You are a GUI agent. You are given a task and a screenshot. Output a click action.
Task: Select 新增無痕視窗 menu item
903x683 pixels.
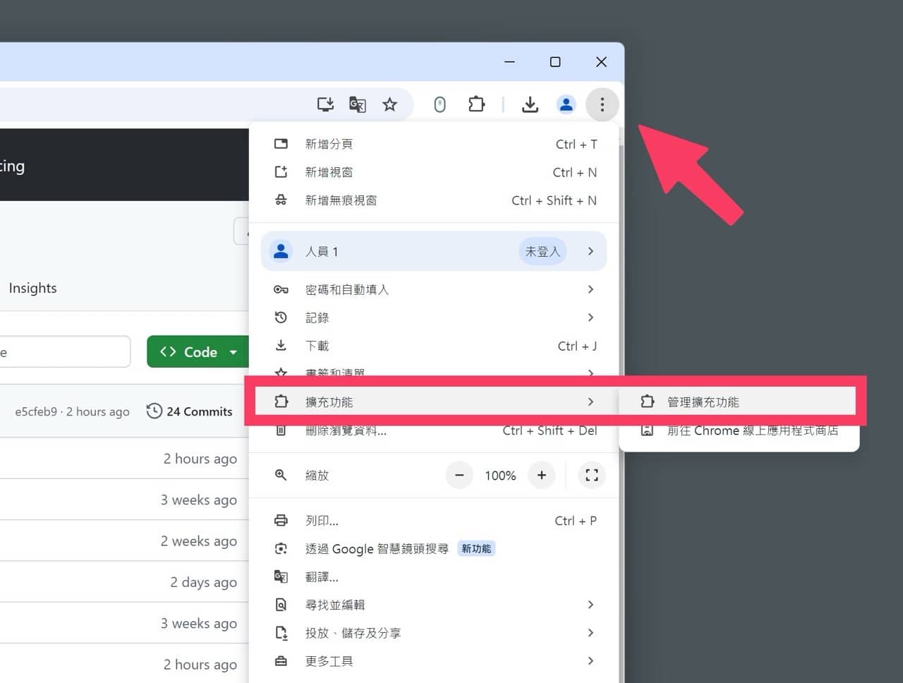434,200
